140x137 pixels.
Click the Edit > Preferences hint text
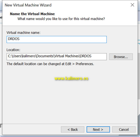coord(50,64)
